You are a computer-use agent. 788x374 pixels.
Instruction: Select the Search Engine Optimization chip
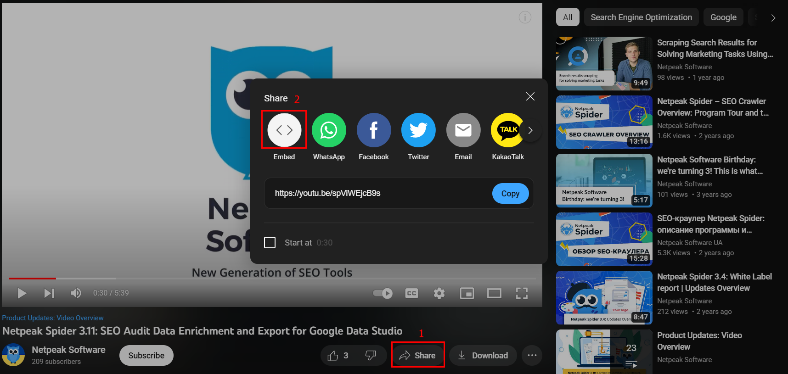tap(641, 17)
